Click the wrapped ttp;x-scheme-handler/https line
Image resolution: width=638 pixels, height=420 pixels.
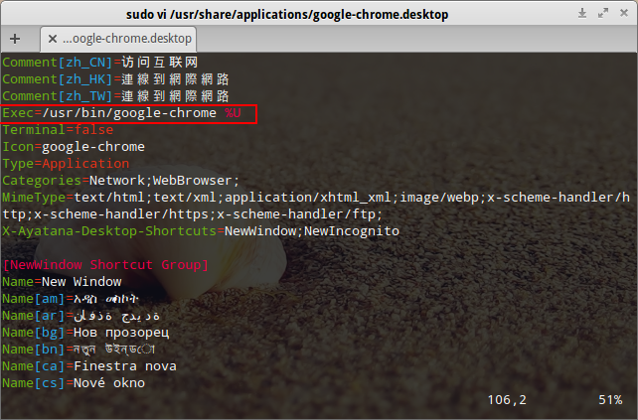193,214
